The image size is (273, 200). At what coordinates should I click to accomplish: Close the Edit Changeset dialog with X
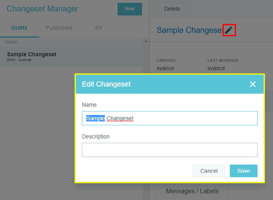coord(253,84)
